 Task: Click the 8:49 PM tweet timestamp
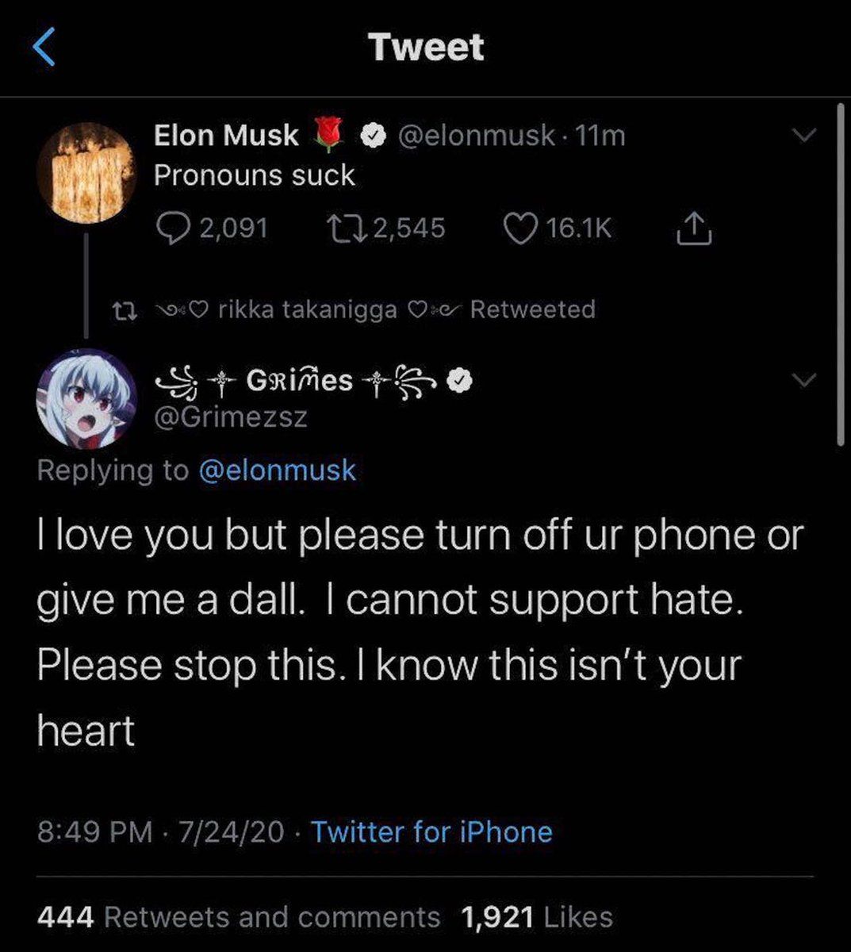[94, 831]
